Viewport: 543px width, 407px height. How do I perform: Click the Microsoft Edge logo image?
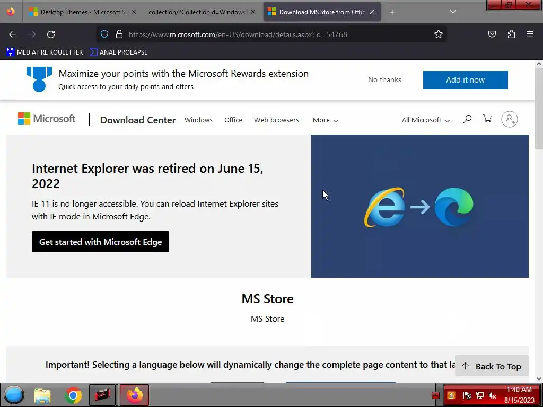click(x=454, y=207)
